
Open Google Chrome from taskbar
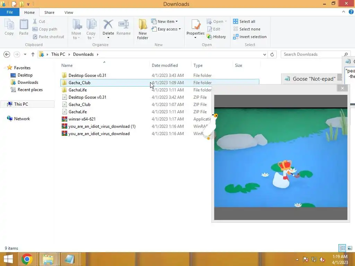[27, 259]
